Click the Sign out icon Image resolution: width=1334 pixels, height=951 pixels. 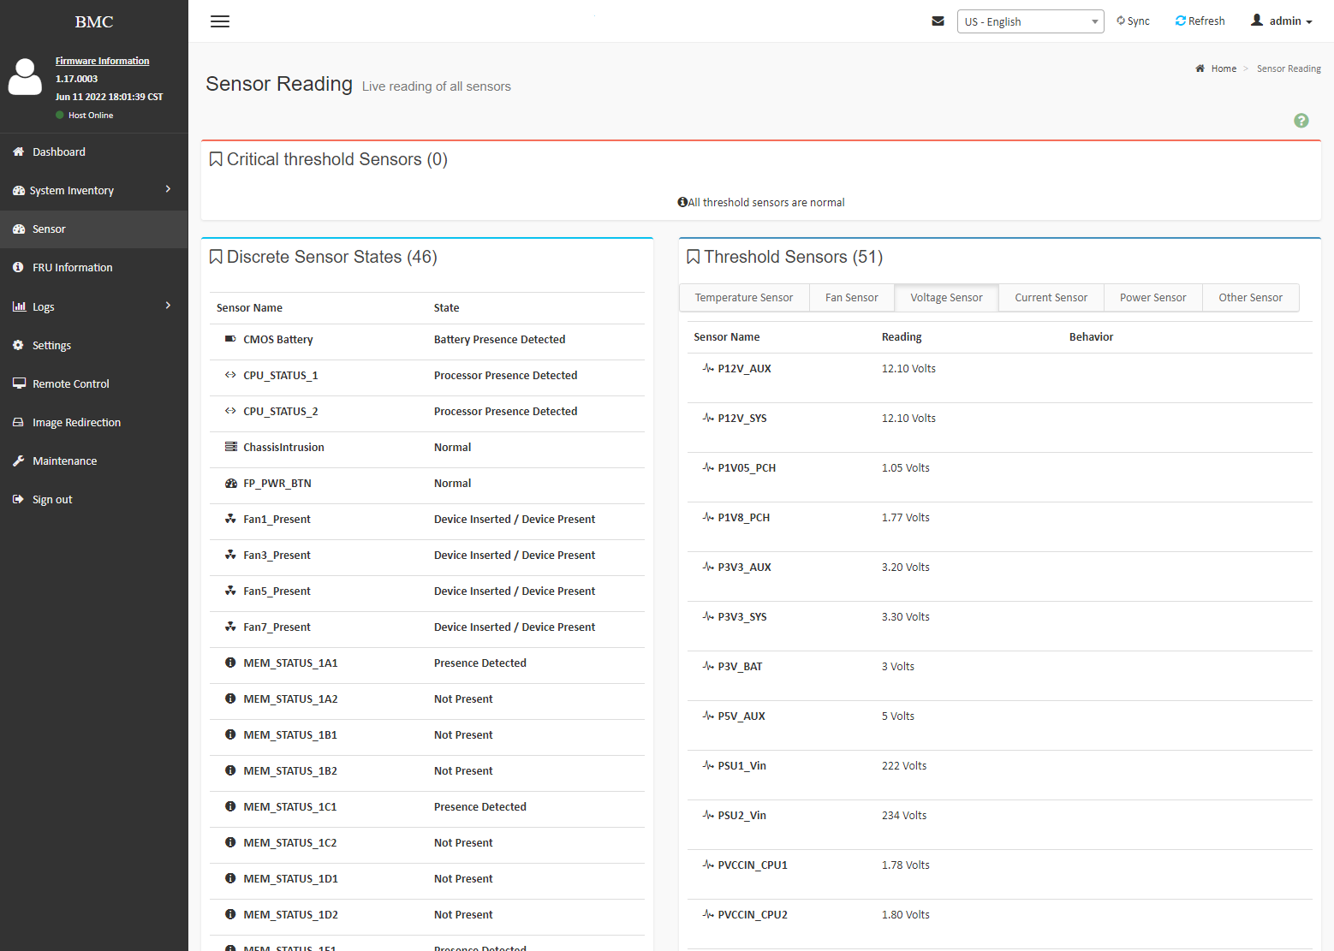[x=18, y=499]
